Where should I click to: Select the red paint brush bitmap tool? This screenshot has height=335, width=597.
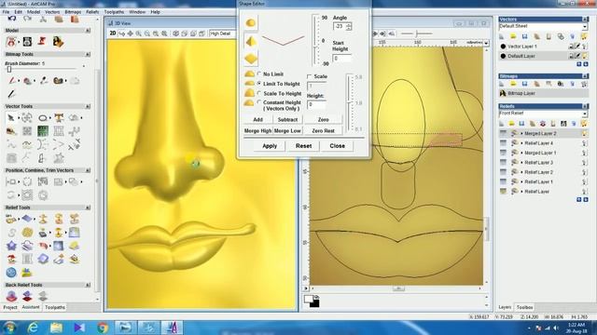(12, 81)
